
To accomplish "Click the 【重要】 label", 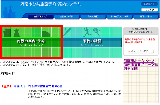I will [6, 86].
